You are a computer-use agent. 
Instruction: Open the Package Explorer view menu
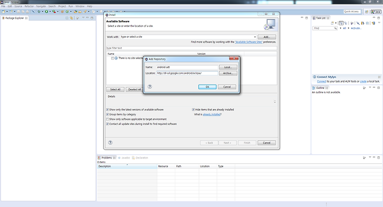click(83, 18)
